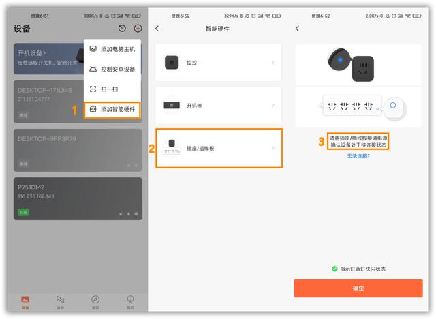Expand the chevron on 开机棒 row

(273, 106)
